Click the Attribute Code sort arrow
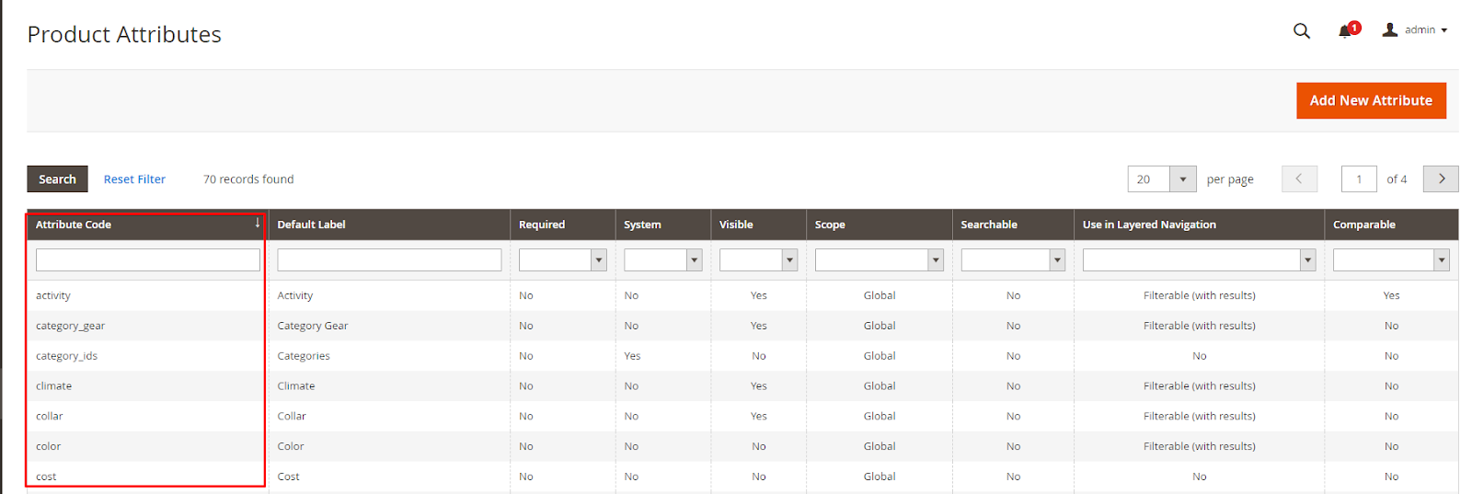Viewport: 1472px width, 494px height. 258,224
